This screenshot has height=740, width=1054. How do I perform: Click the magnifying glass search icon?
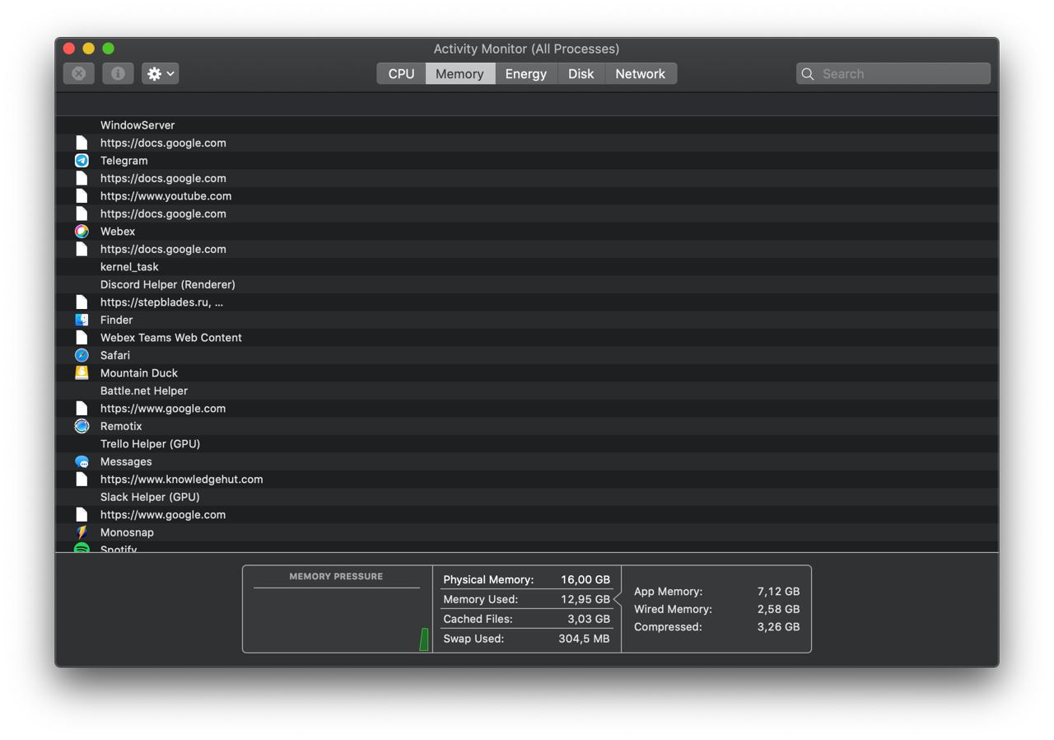pos(808,74)
